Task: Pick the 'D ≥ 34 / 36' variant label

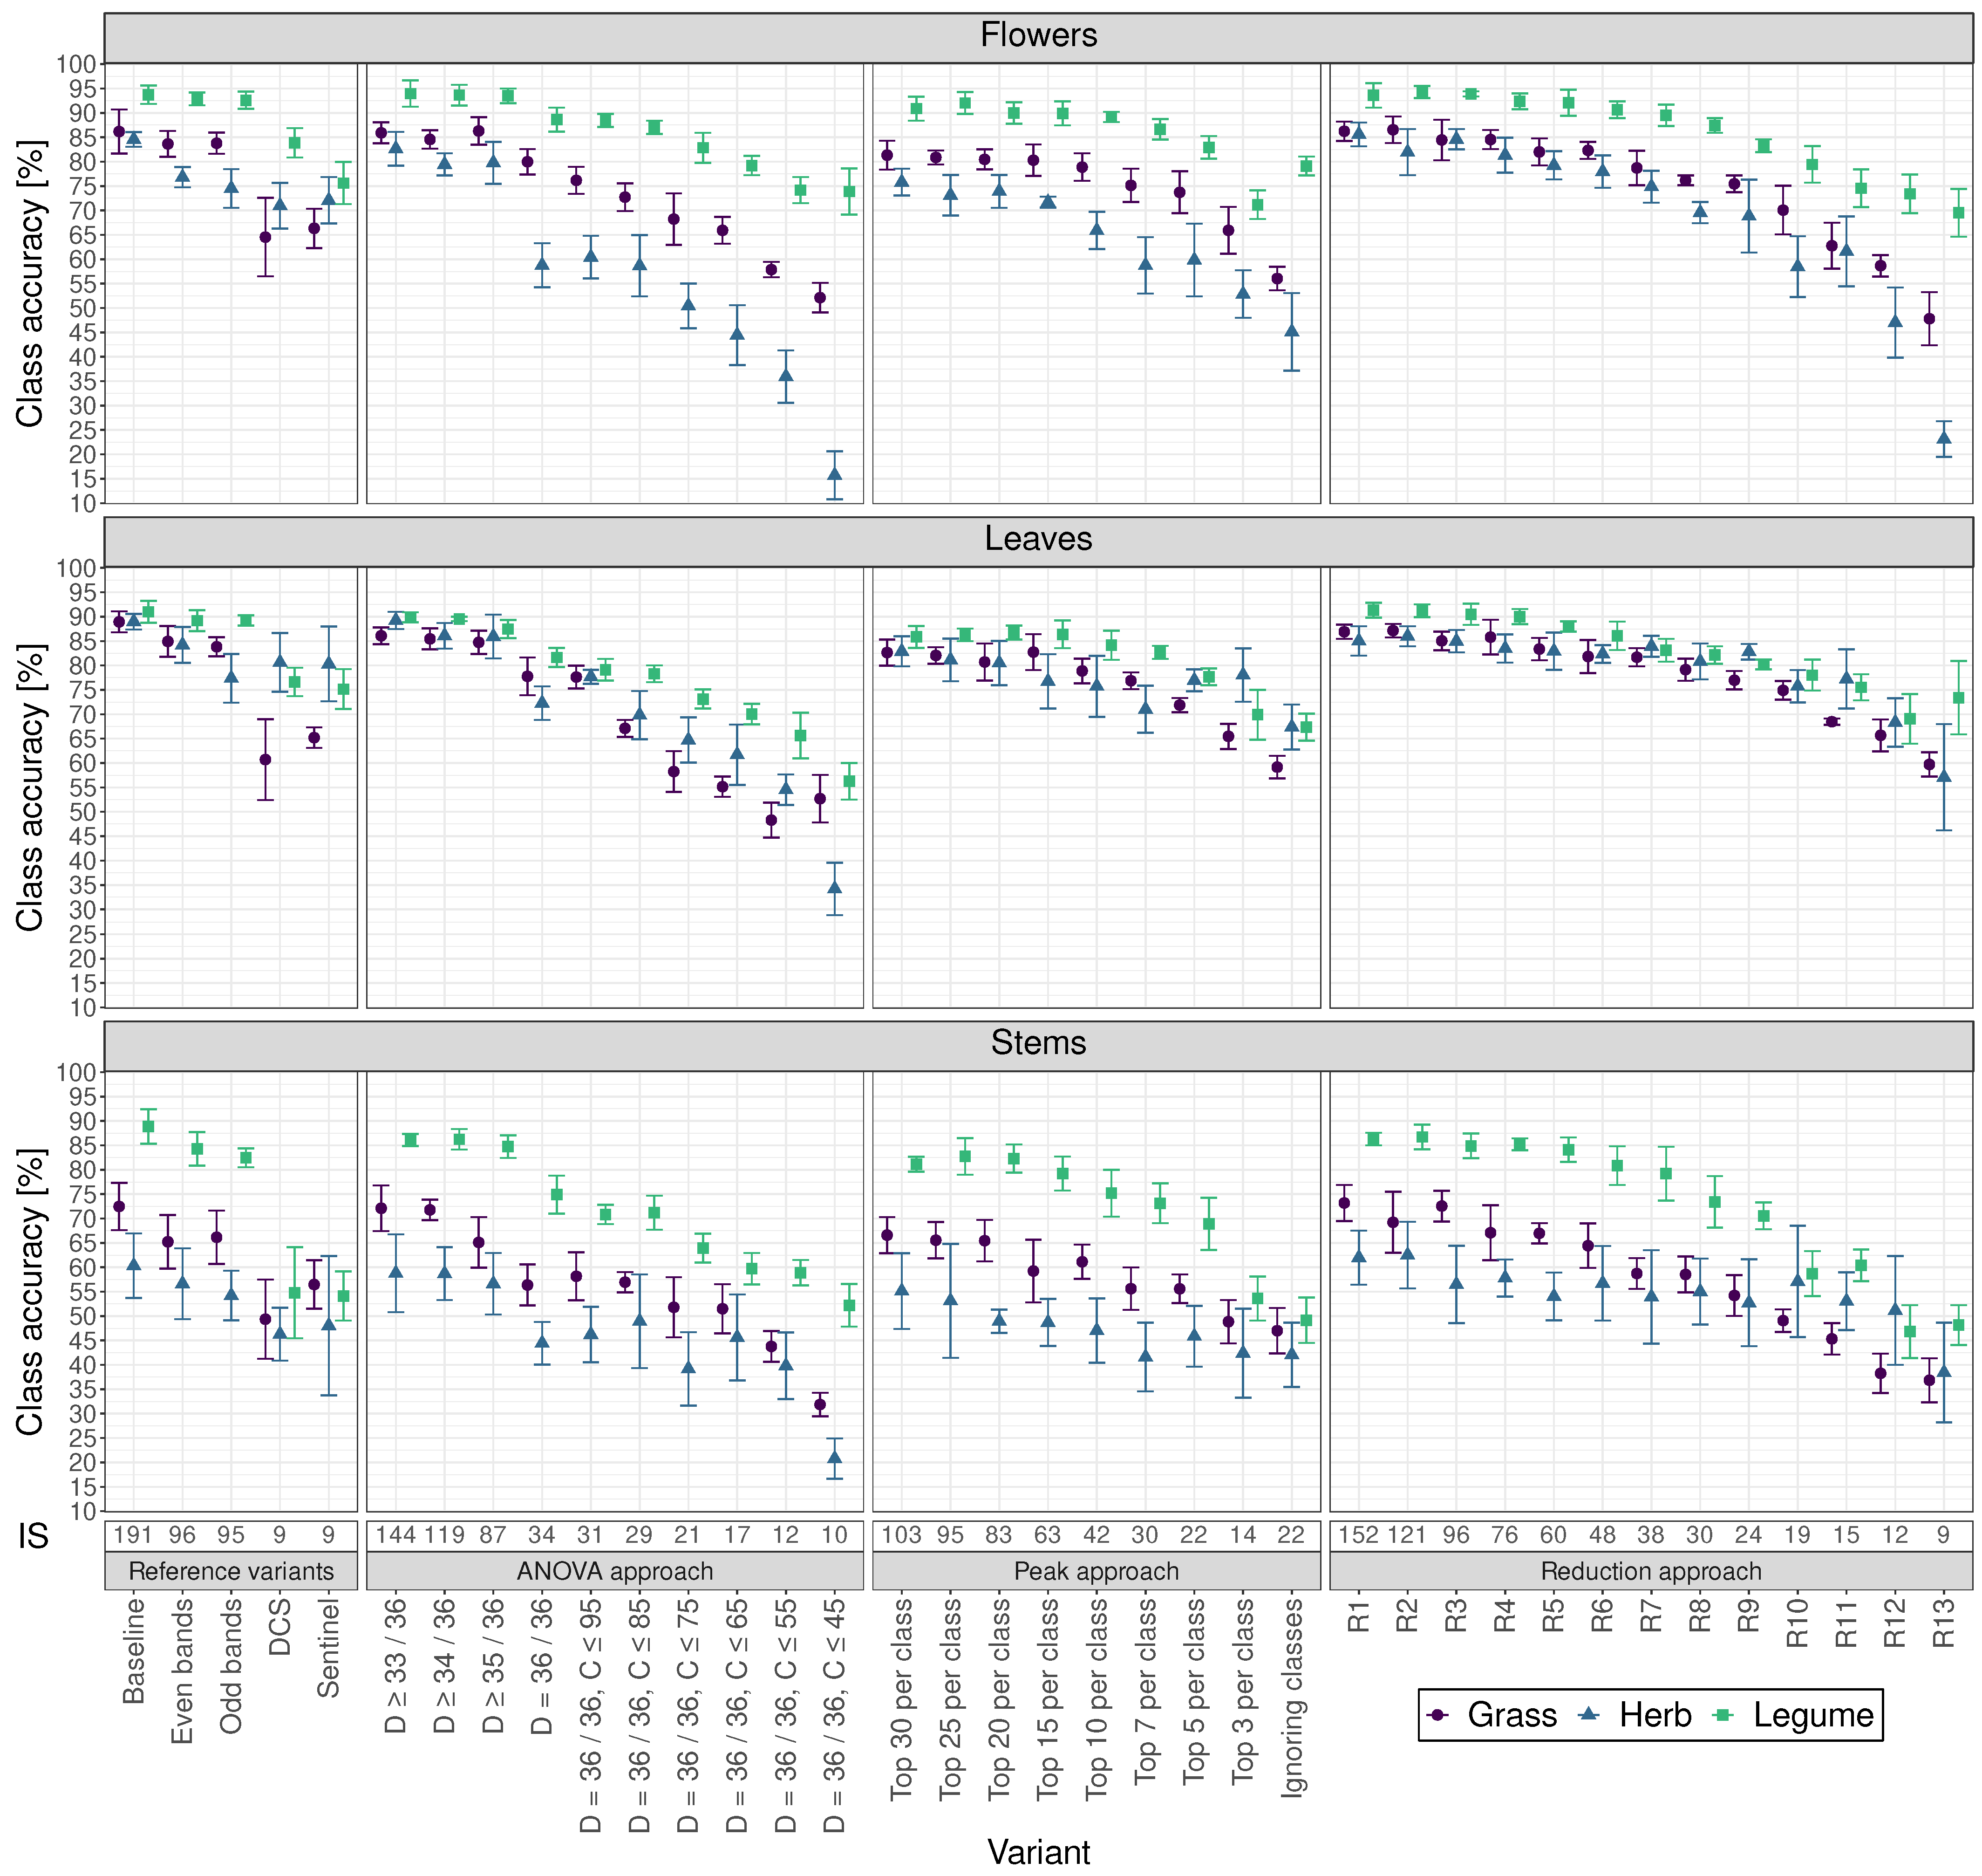Action: pyautogui.click(x=445, y=1666)
